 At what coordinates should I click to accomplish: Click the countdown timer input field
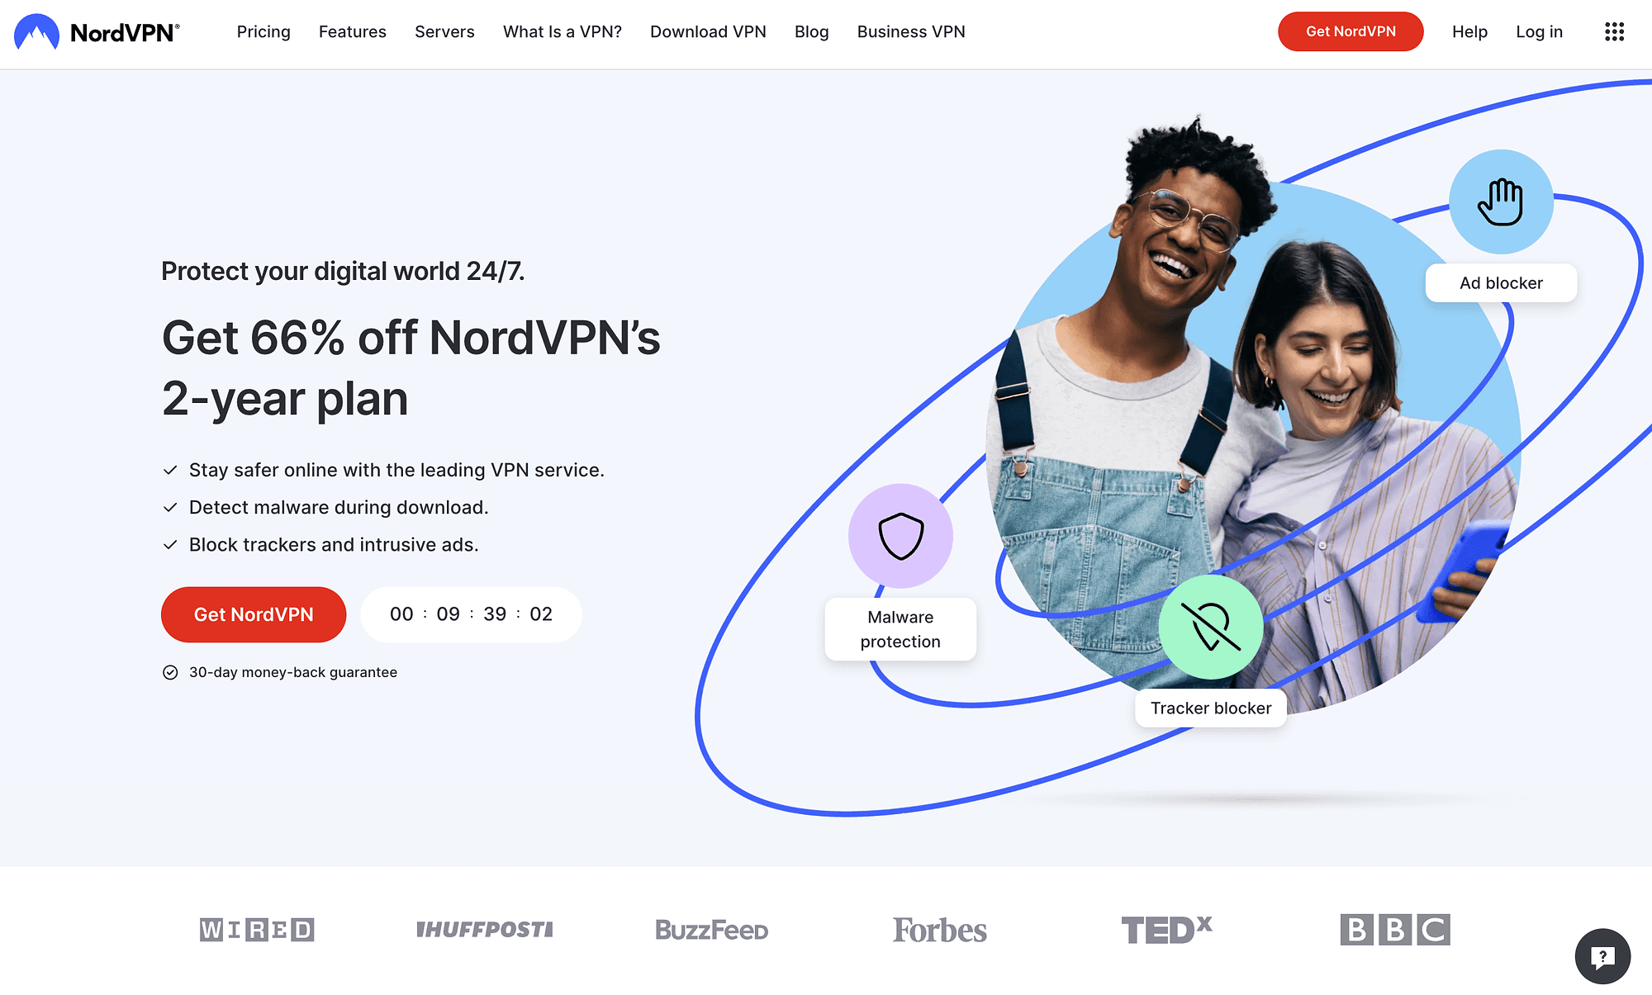click(471, 613)
